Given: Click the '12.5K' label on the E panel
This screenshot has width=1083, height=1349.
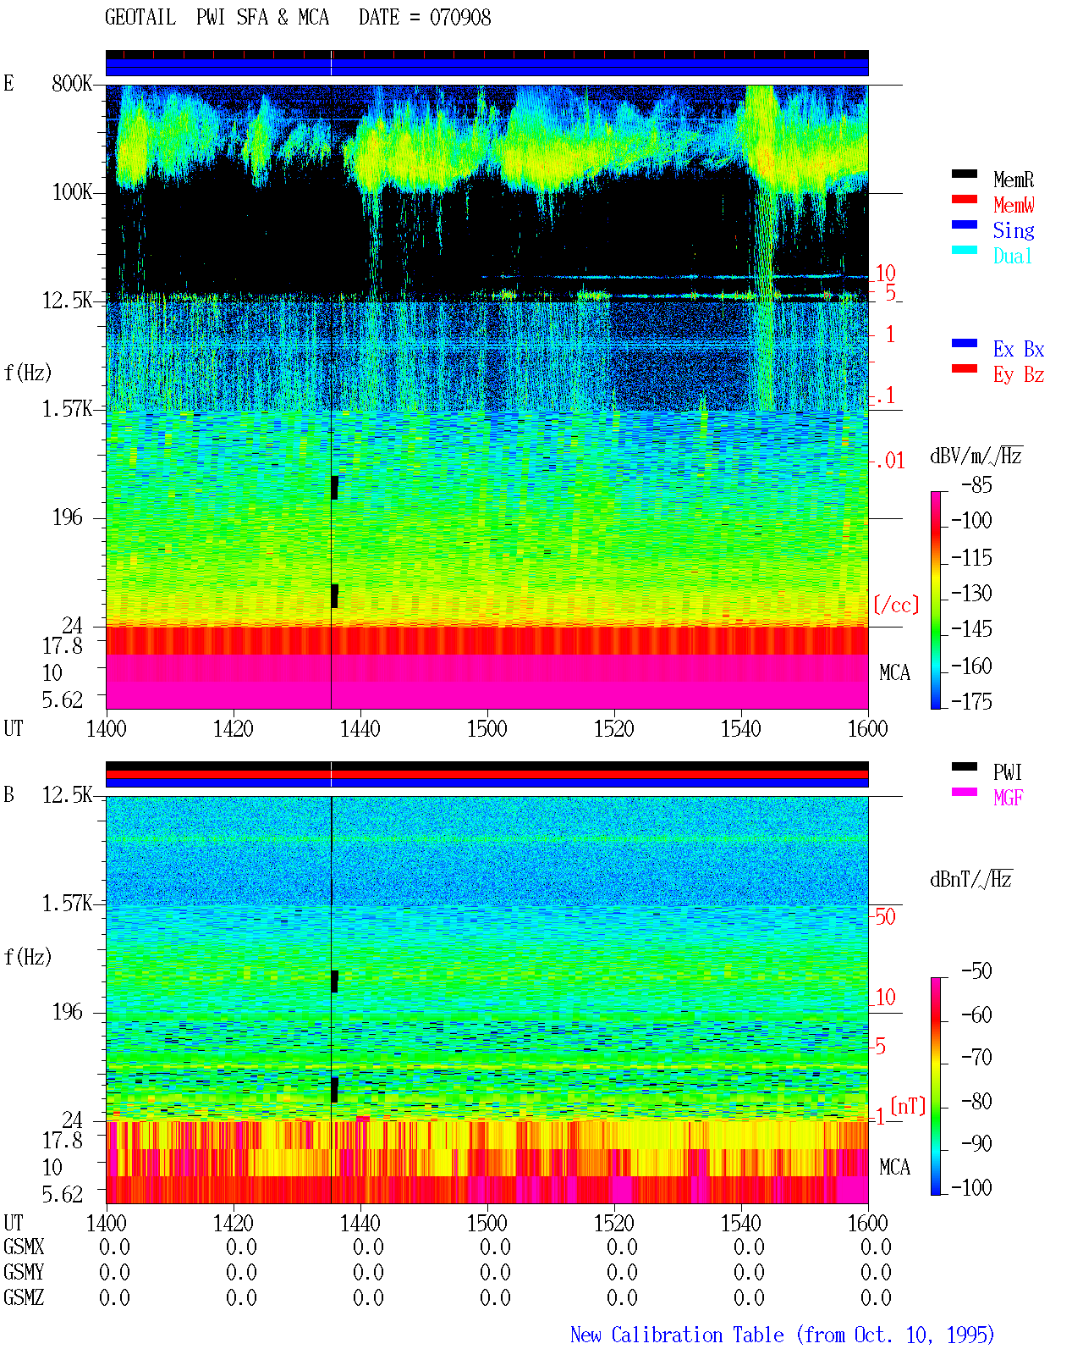Looking at the screenshot, I should click(x=67, y=300).
